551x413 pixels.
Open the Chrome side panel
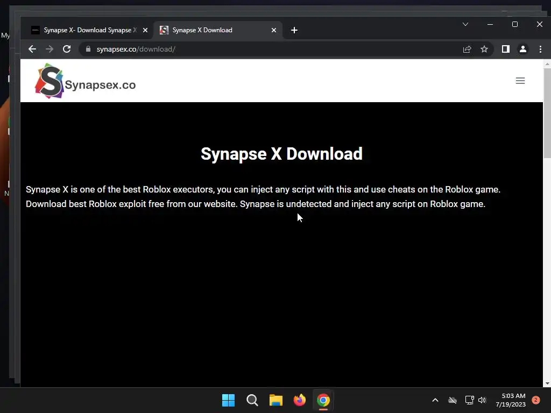pyautogui.click(x=506, y=49)
